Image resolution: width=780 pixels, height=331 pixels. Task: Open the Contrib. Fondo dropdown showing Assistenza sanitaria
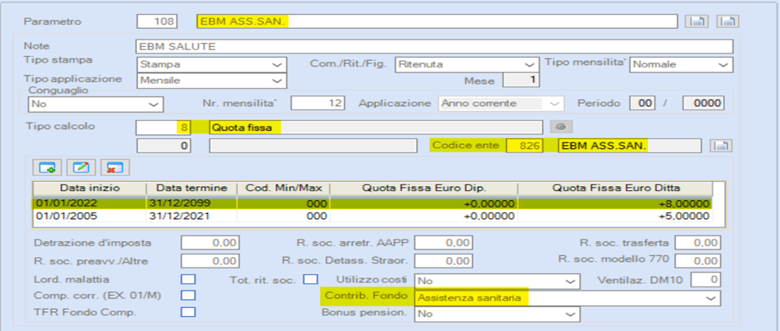coord(567,298)
